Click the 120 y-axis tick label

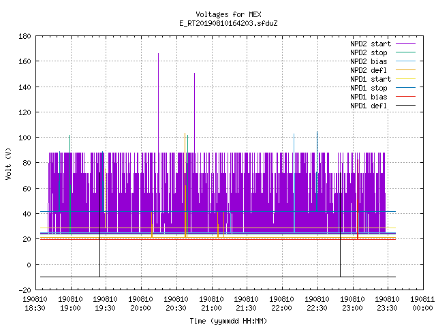[25, 112]
